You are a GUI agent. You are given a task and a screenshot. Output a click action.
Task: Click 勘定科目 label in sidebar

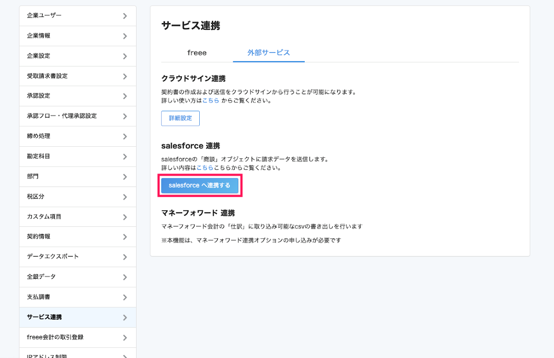tap(38, 156)
